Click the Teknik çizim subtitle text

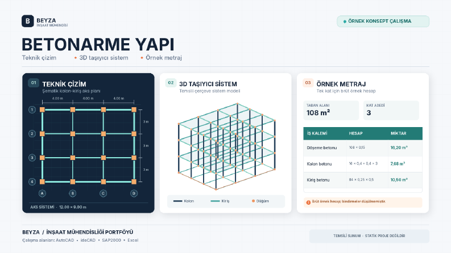pos(39,58)
